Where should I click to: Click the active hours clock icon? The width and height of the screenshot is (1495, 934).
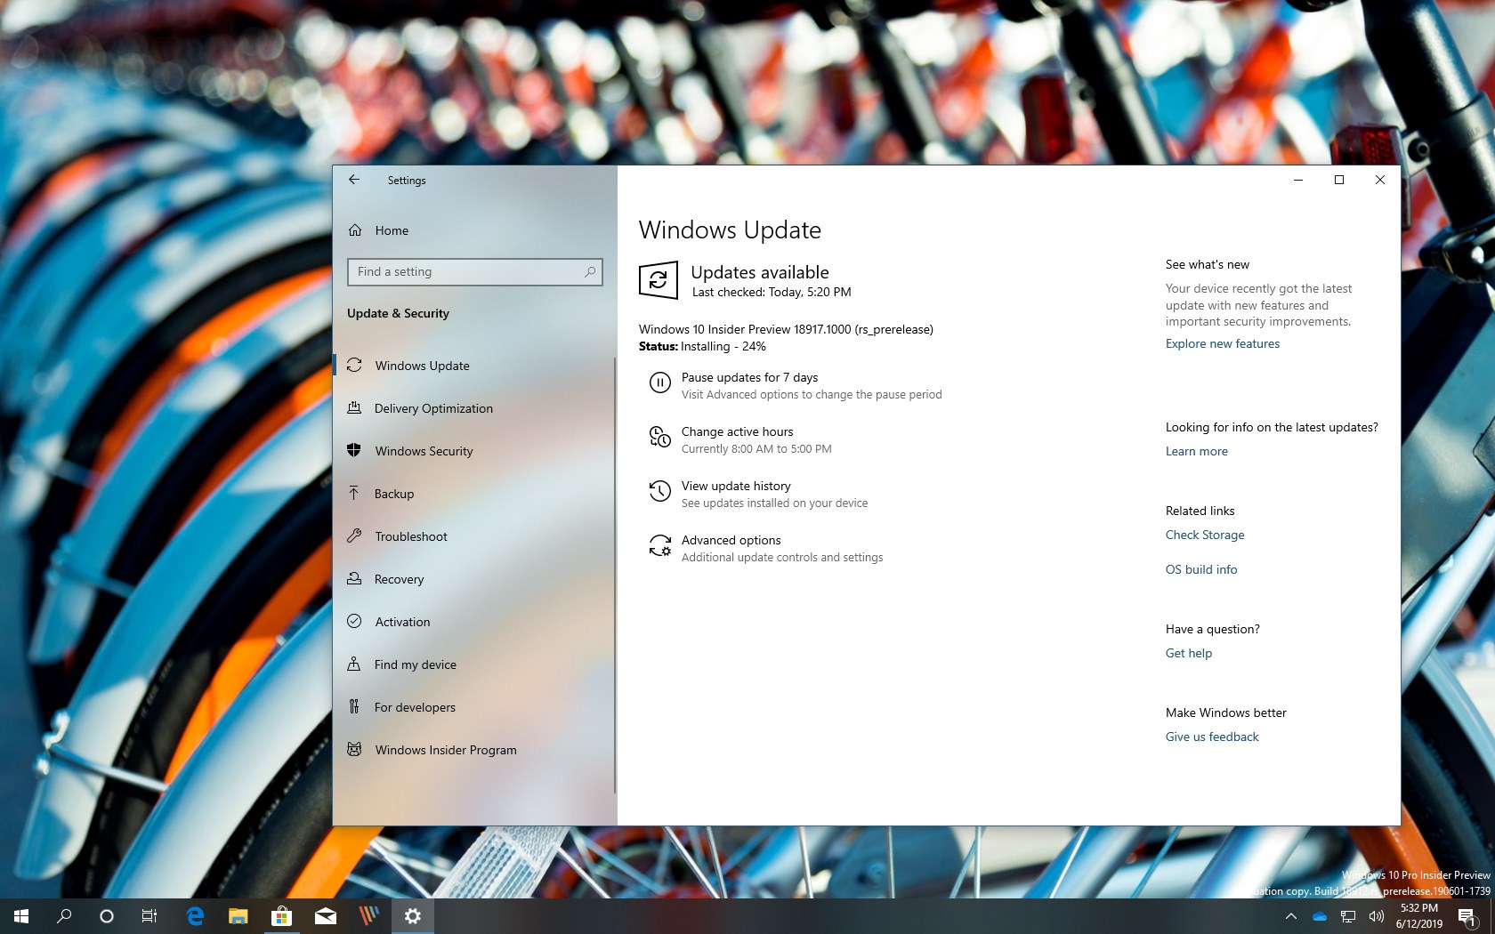pos(659,437)
